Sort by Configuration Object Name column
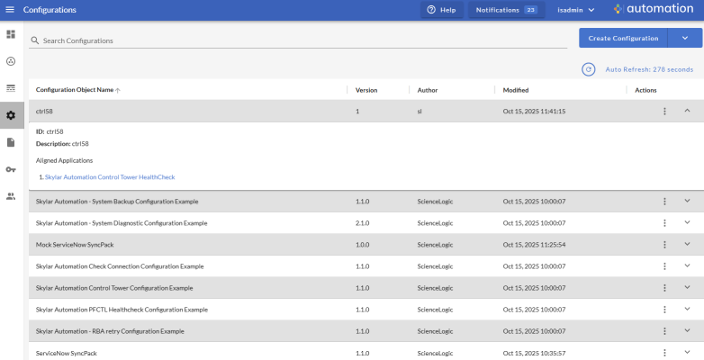Viewport: 704px width, 360px height. coord(76,90)
